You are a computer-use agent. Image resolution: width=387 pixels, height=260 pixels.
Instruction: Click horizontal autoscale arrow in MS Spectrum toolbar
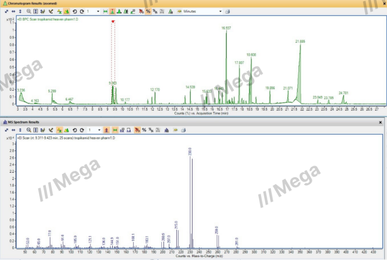click(14, 130)
